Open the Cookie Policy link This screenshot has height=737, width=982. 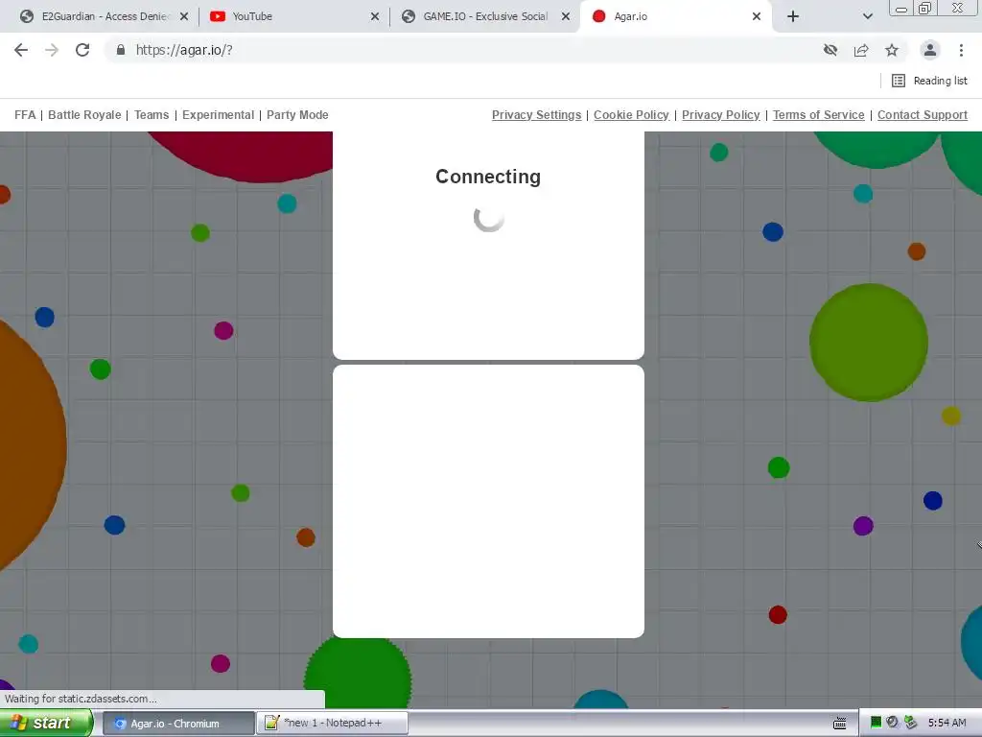(x=631, y=115)
